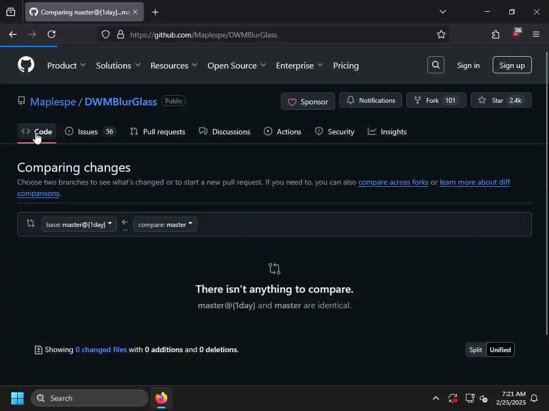
Task: Open the Maplespe owner link
Action: pos(53,102)
